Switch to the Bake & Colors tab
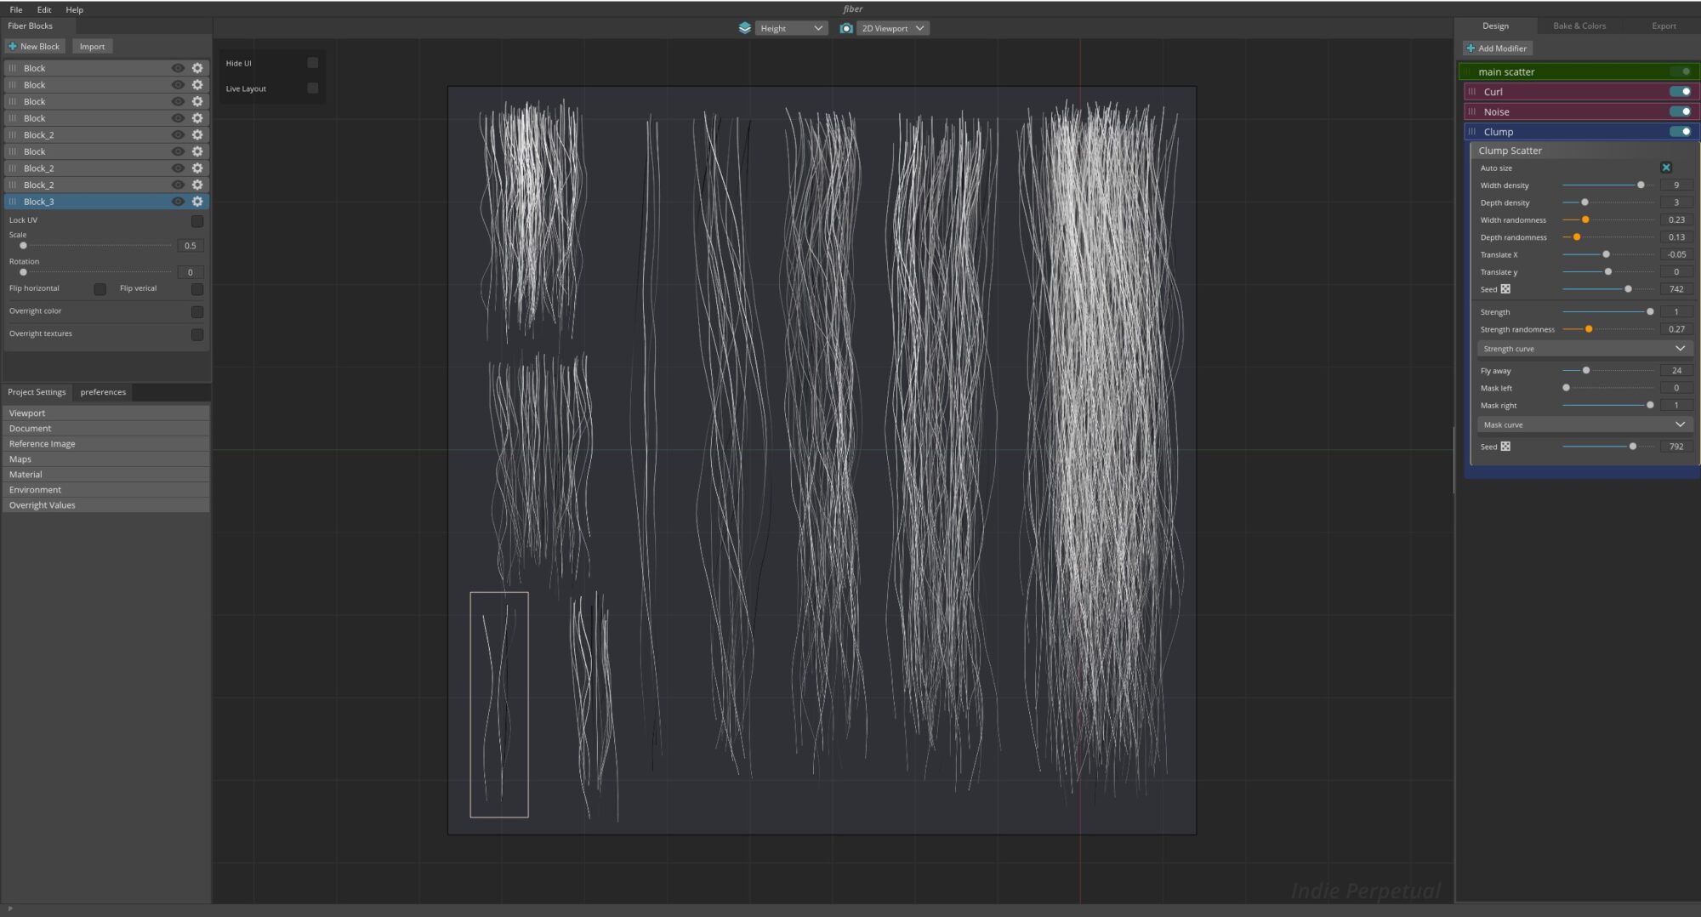This screenshot has height=917, width=1701. pos(1579,26)
